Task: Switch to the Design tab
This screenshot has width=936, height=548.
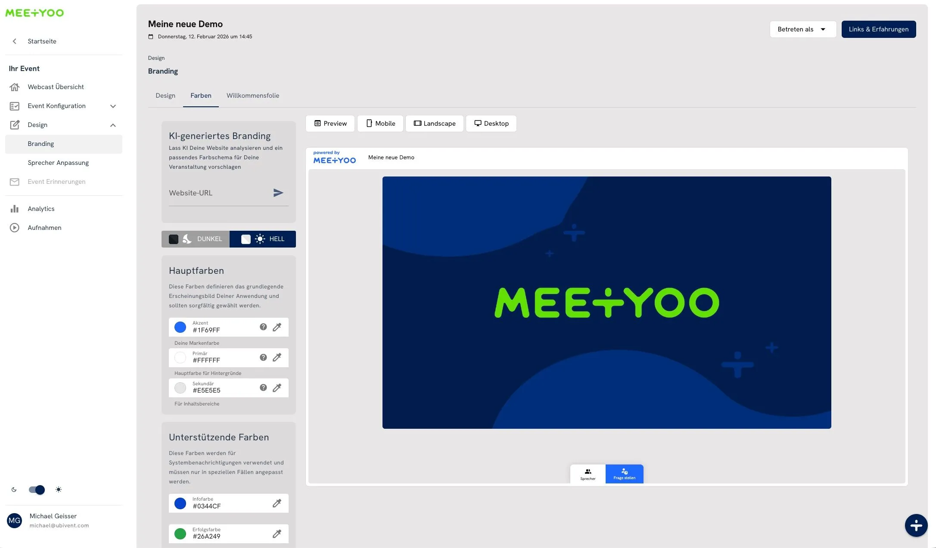Action: (165, 96)
